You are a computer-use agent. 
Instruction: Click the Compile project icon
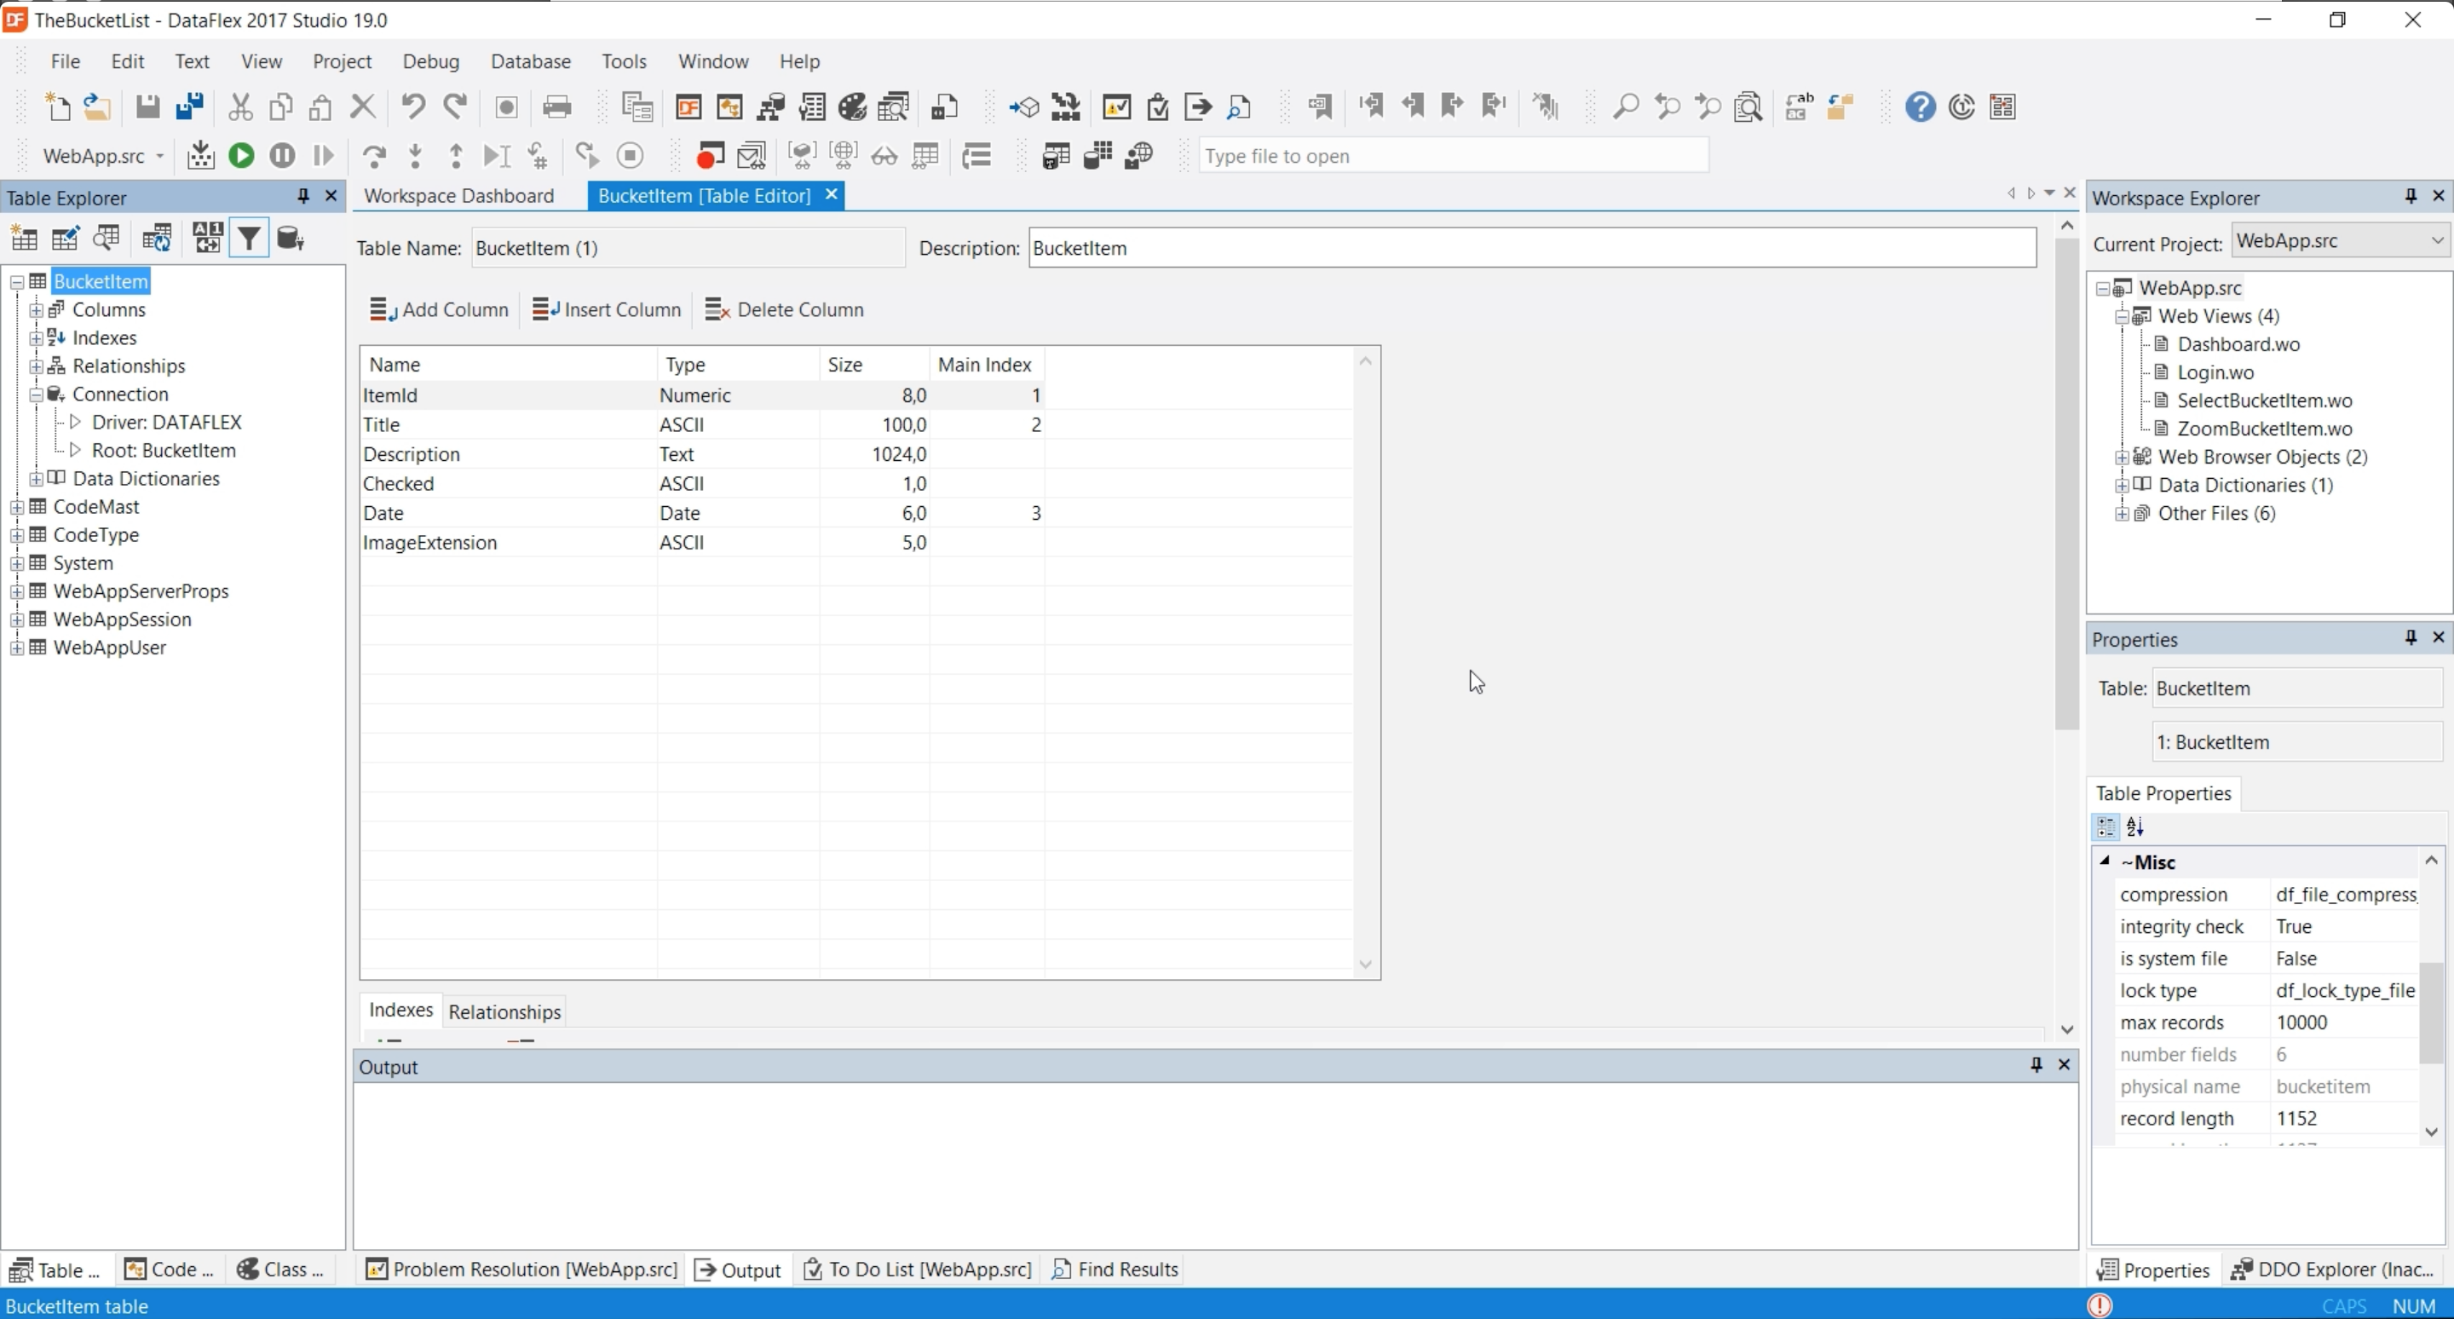pos(200,155)
